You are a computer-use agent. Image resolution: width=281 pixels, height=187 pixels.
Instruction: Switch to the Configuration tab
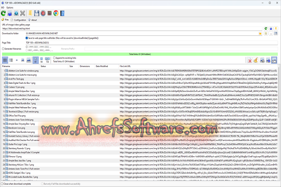coord(20,19)
